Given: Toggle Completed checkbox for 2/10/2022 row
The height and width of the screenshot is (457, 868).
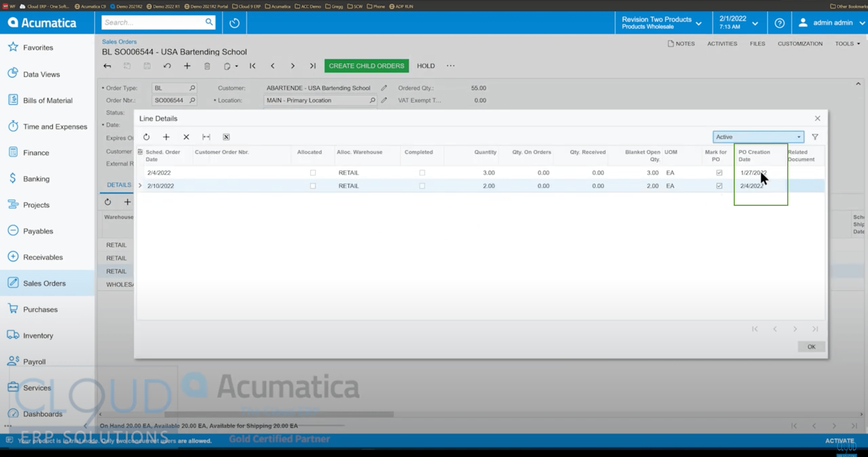Looking at the screenshot, I should click(422, 186).
